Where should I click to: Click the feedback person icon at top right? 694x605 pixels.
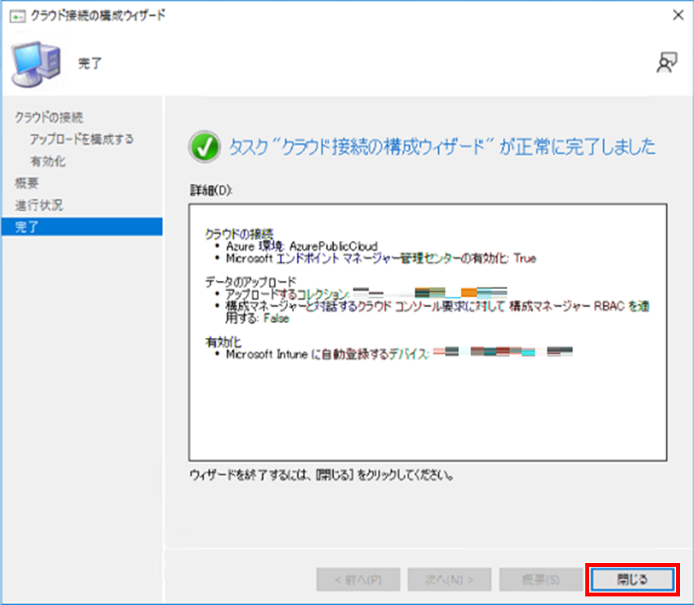coord(667,62)
